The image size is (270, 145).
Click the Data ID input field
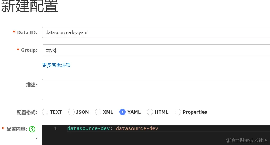(x=155, y=32)
